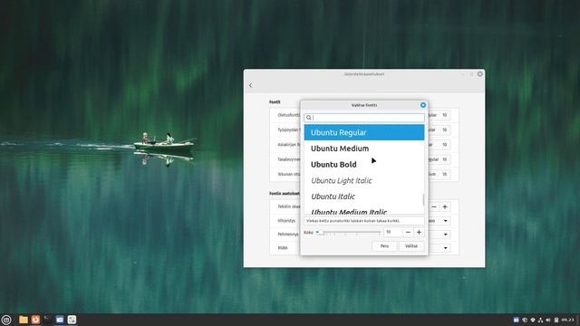Open the terminal from the taskbar
Viewport: 580px width, 326px height.
(48, 320)
